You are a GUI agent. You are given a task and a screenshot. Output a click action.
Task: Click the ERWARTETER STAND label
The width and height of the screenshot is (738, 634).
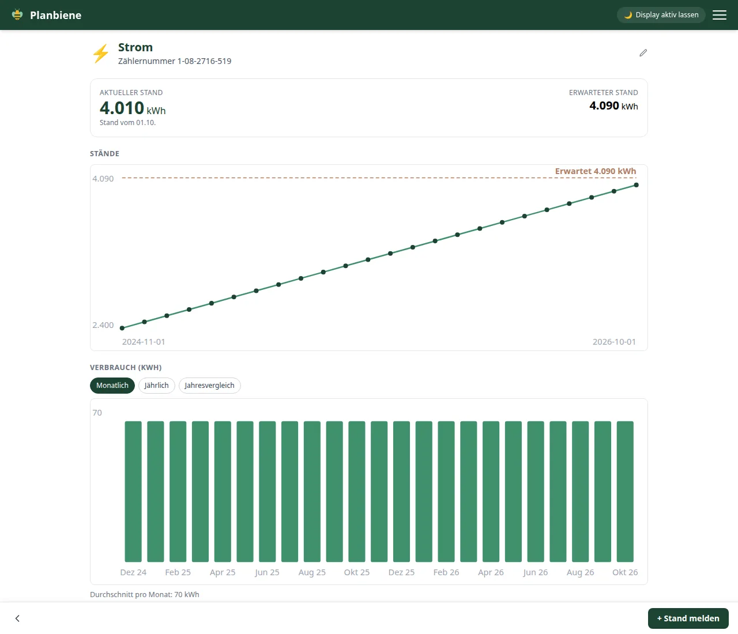pos(604,93)
